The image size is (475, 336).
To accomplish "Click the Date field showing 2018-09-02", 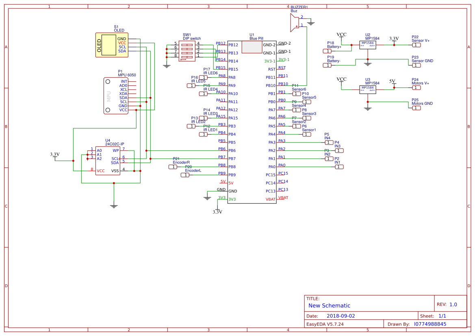I will click(341, 315).
